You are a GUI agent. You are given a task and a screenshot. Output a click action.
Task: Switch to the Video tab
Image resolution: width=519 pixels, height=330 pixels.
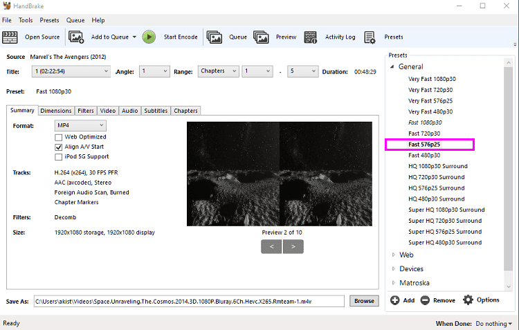point(108,111)
